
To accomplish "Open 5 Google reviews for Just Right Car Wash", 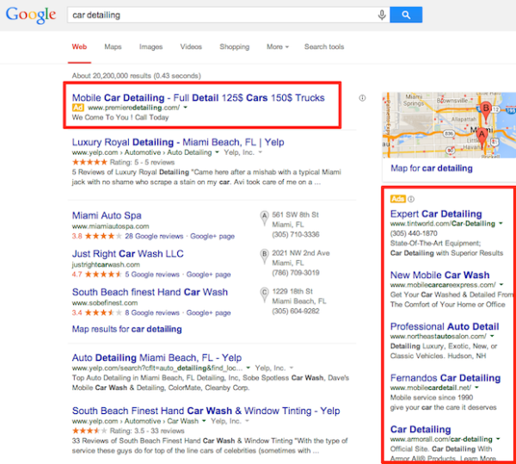I will (152, 275).
